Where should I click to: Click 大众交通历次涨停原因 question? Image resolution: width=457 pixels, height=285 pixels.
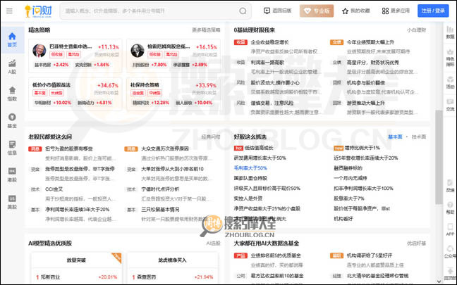164,148
